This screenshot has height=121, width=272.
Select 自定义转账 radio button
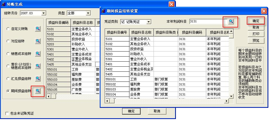coord(8,29)
